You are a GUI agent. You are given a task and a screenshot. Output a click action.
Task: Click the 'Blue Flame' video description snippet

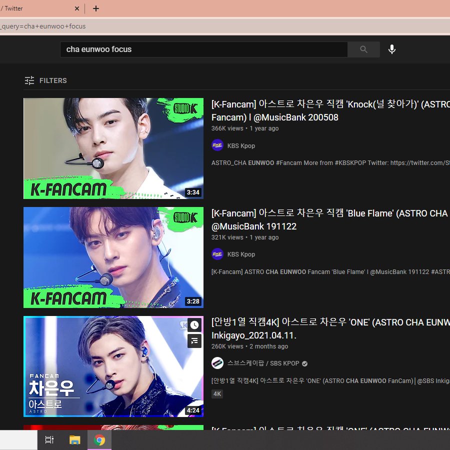[330, 272]
